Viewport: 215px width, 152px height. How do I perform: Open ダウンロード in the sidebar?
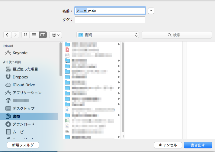23,124
